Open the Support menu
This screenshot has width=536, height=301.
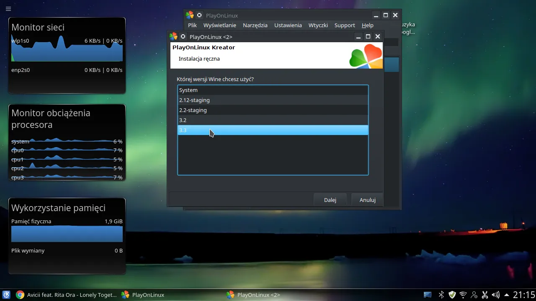(345, 25)
